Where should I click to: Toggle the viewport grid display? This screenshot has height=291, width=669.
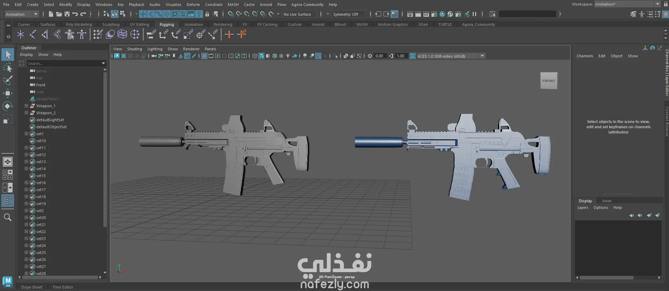204,56
